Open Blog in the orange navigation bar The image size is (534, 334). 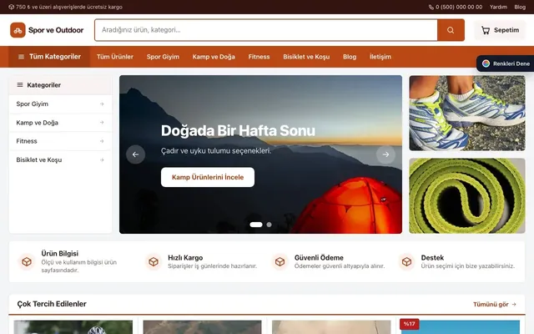pyautogui.click(x=350, y=57)
